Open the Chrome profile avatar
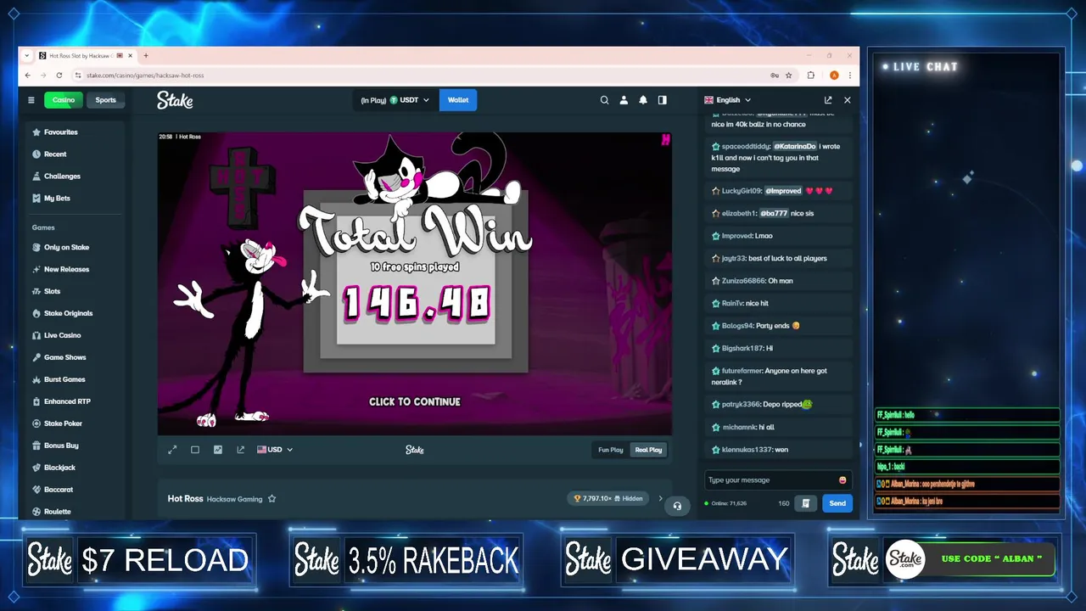The width and height of the screenshot is (1086, 611). (x=834, y=76)
